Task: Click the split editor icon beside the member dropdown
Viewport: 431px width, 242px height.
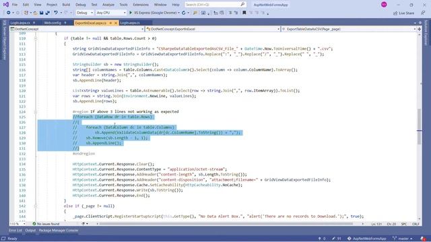Action: pos(419,29)
